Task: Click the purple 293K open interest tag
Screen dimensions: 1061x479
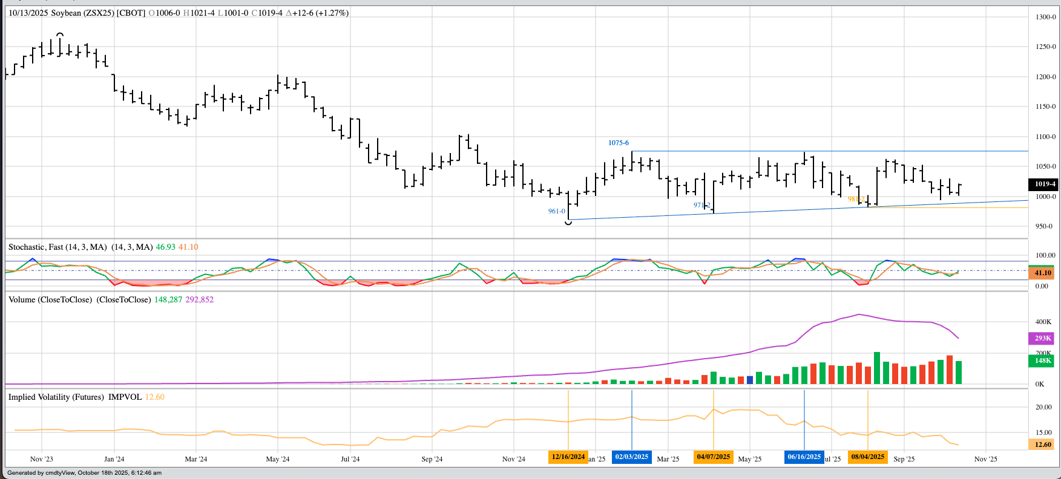Action: pos(1042,338)
